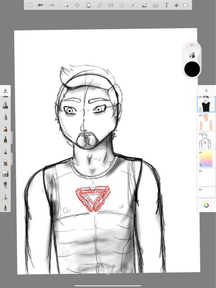Open the brush library panel
Screen dimensions: 216x288
tap(5, 91)
